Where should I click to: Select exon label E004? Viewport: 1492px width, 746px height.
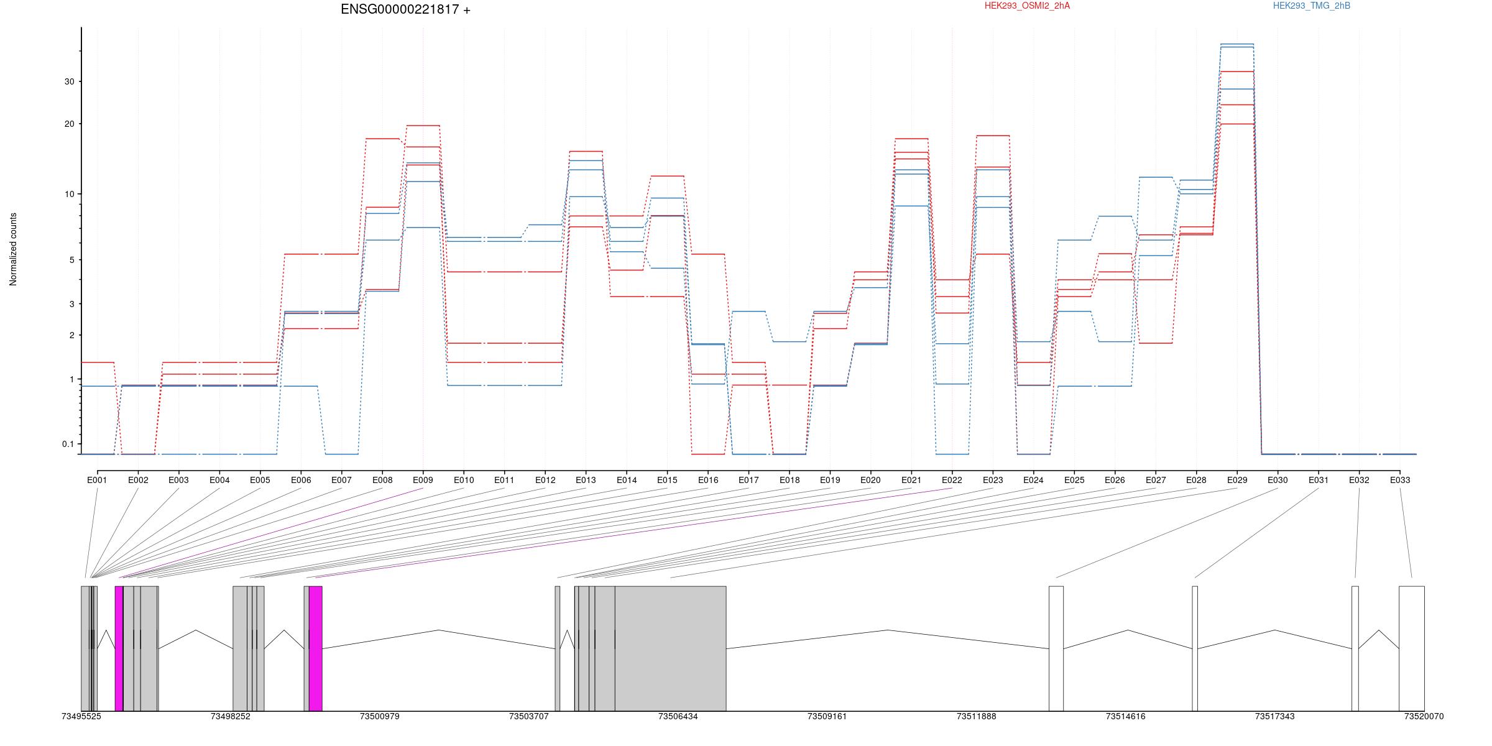(219, 480)
